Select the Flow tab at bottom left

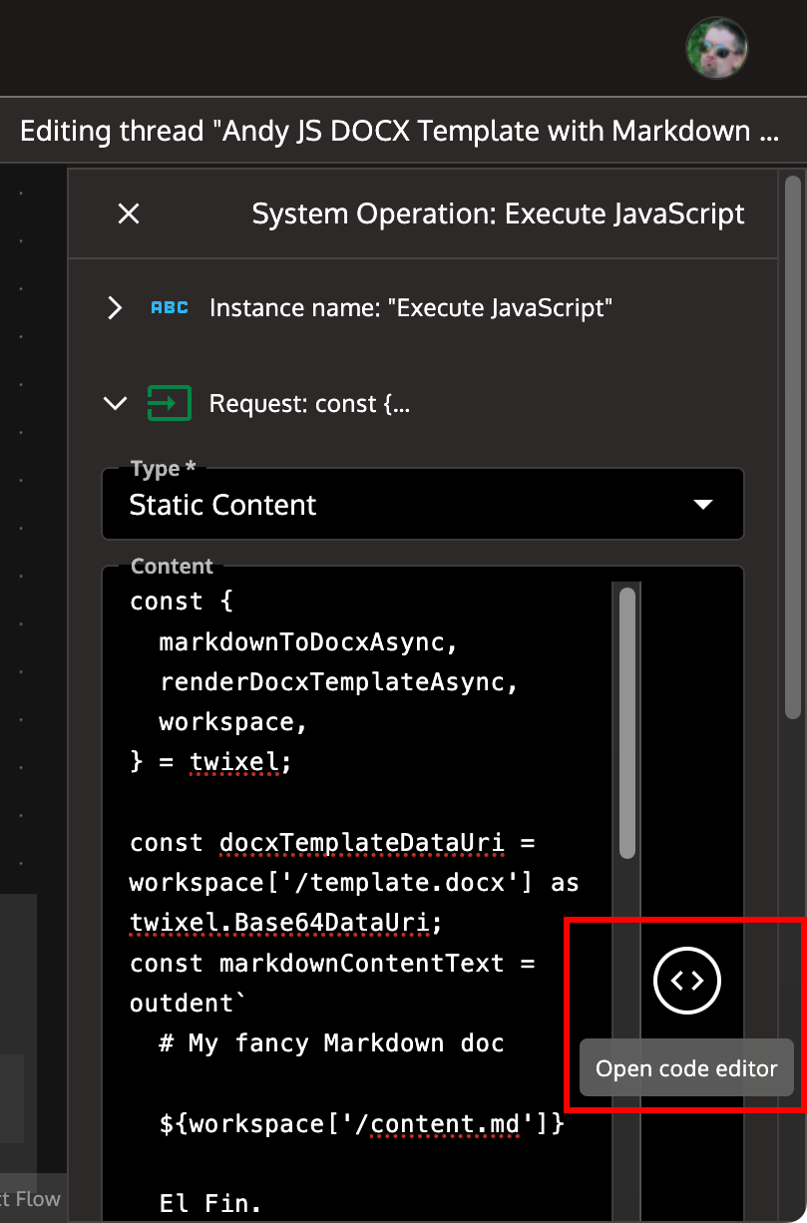pyautogui.click(x=38, y=1197)
